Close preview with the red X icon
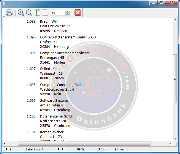 tap(78, 13)
